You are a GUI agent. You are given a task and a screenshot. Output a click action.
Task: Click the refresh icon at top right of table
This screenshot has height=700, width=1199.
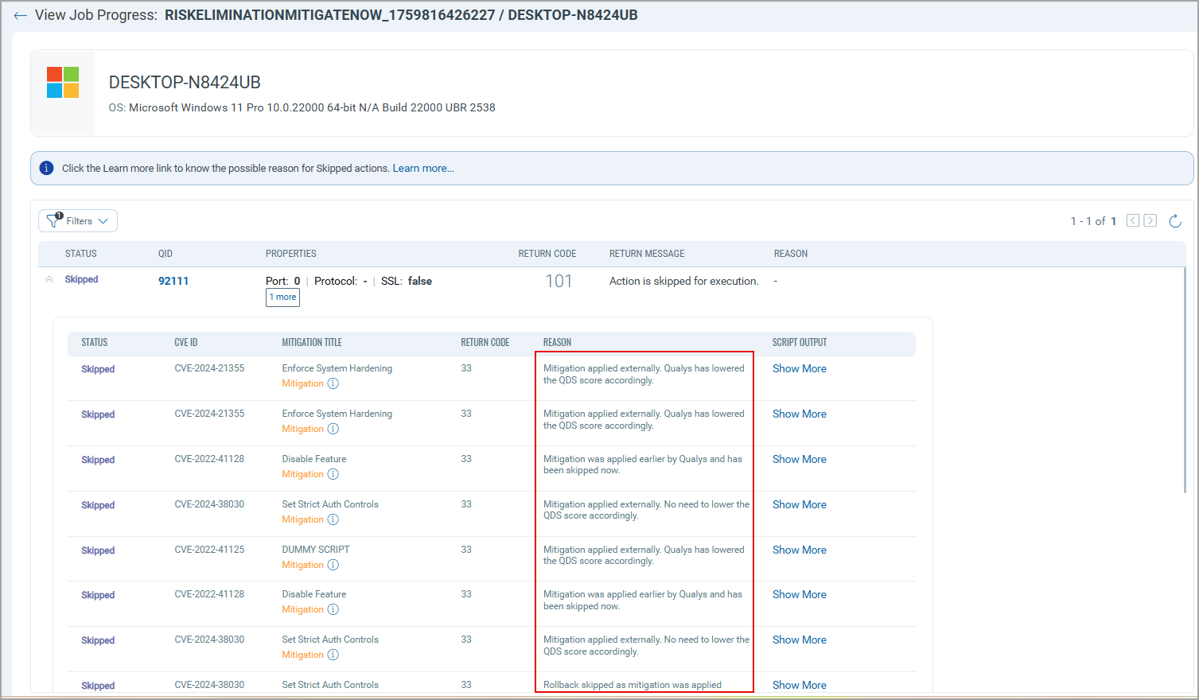[1174, 221]
